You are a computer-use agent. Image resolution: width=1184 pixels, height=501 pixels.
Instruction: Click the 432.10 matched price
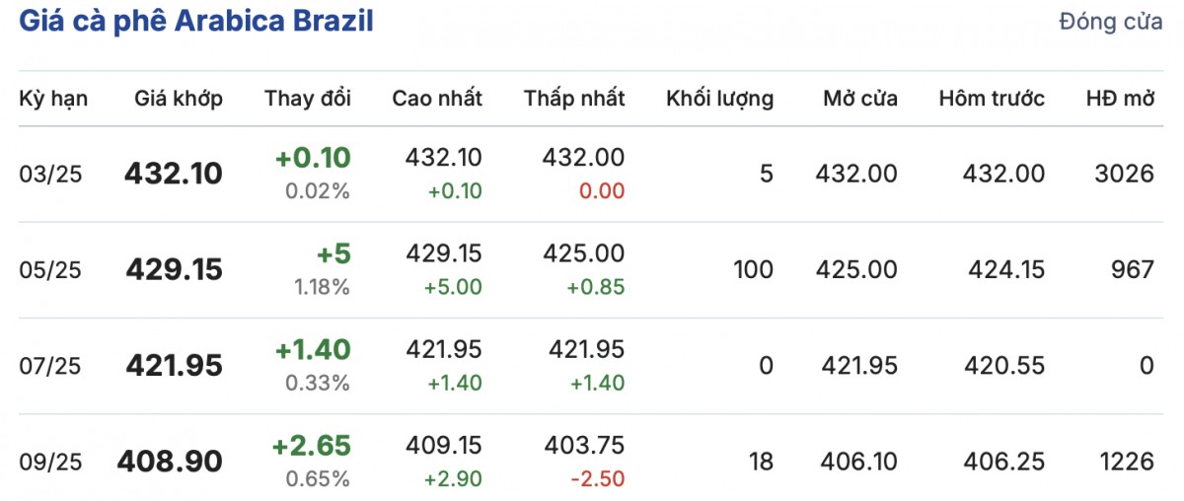click(x=174, y=175)
